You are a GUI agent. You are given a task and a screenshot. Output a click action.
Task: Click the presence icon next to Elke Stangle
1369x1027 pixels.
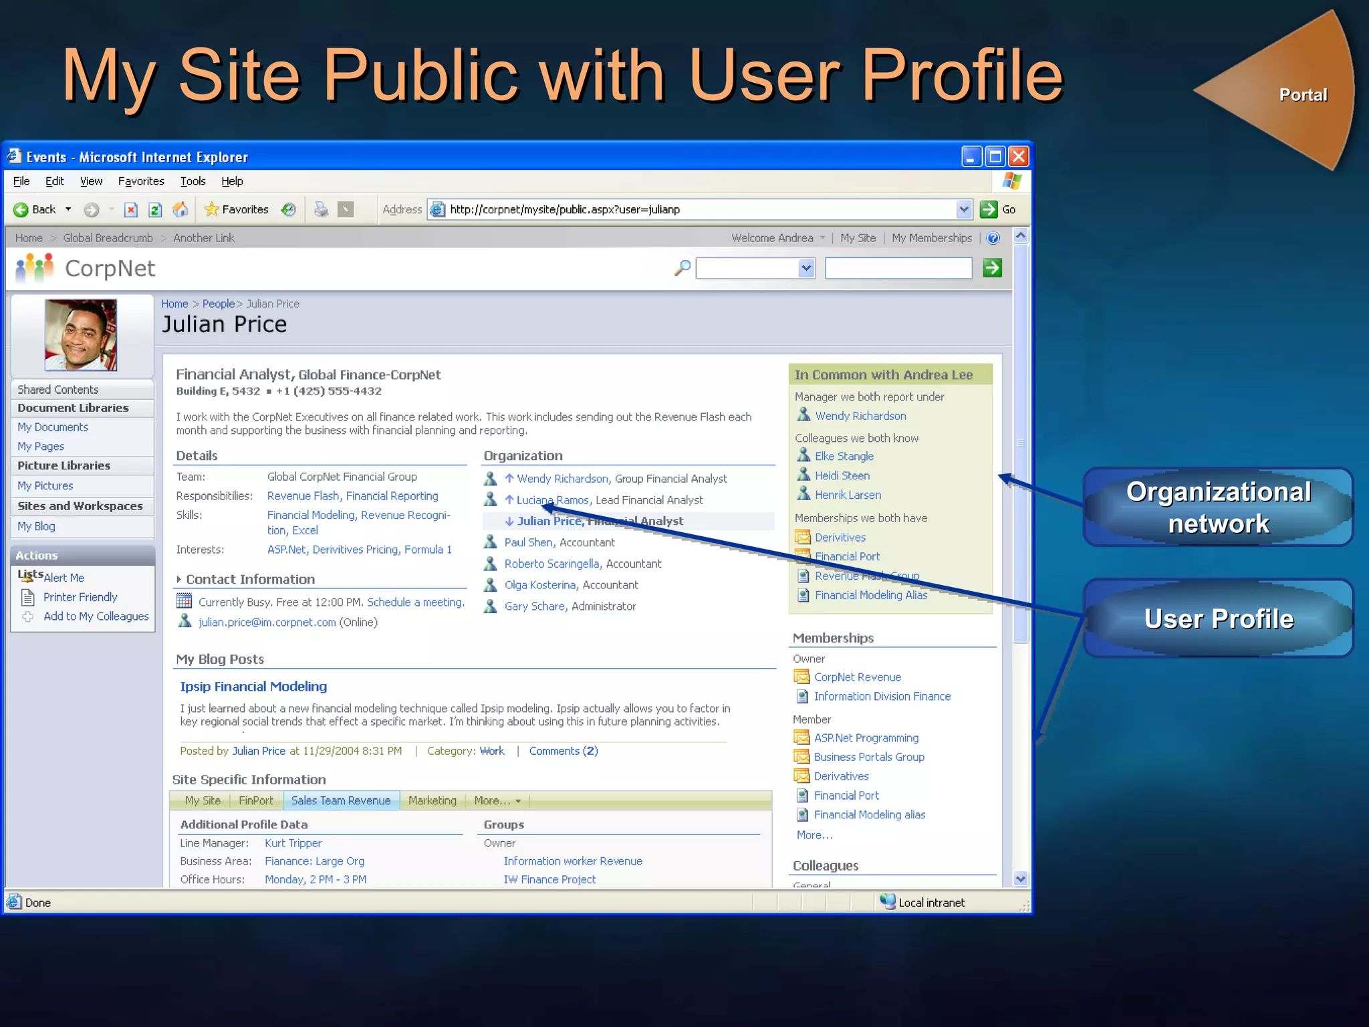click(x=803, y=455)
